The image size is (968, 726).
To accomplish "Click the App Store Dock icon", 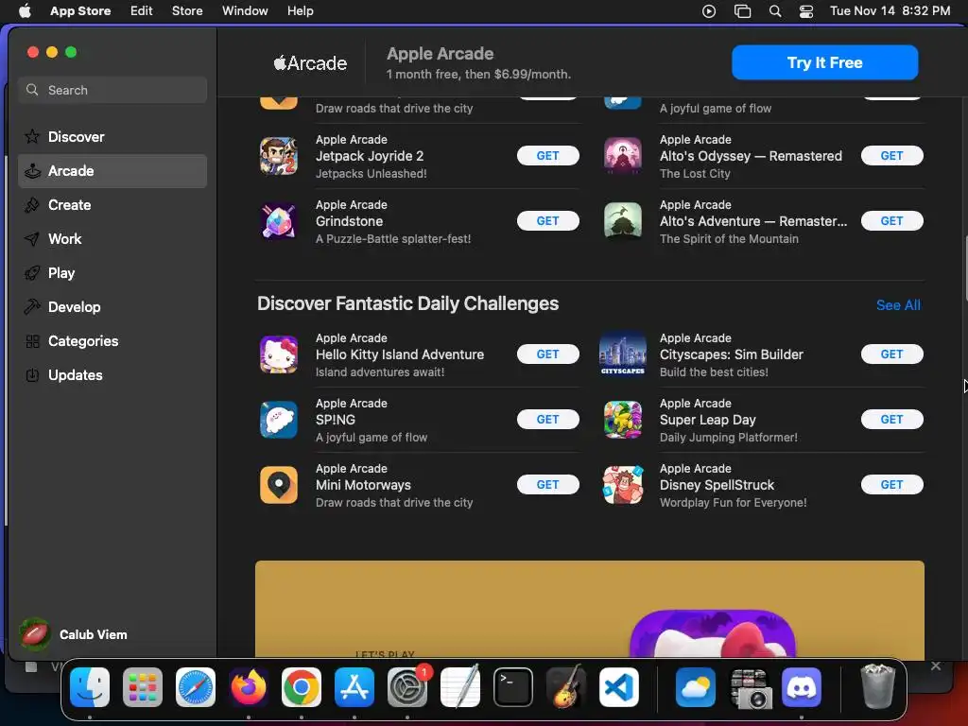I will [x=354, y=687].
